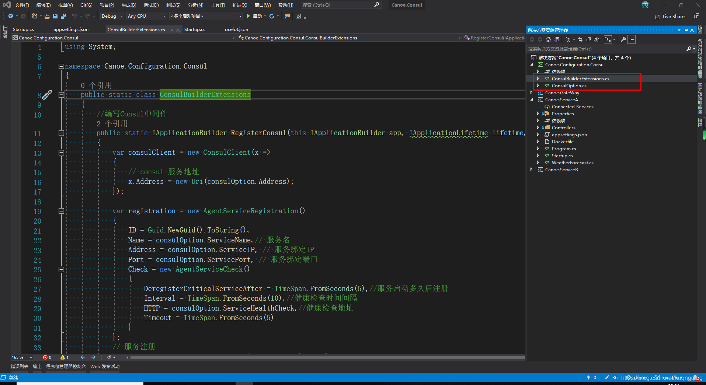The width and height of the screenshot is (706, 385).
Task: Open the Web 发布活动 tab
Action: (x=105, y=367)
